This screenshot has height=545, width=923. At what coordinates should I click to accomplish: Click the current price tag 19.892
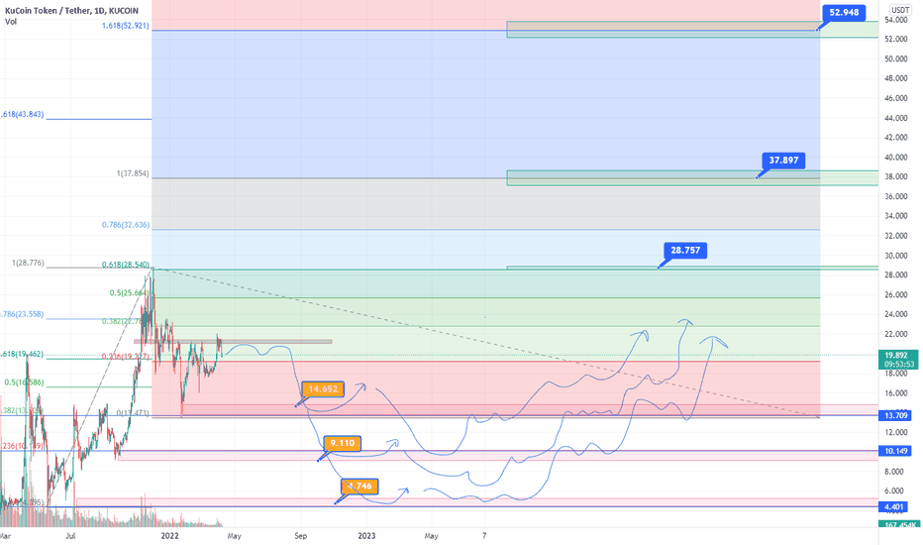[x=897, y=356]
